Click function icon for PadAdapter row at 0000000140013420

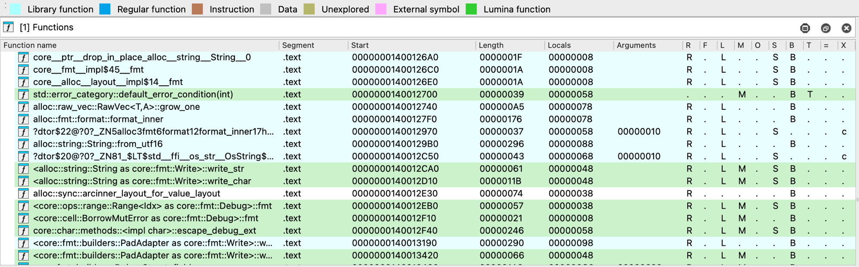pyautogui.click(x=23, y=256)
